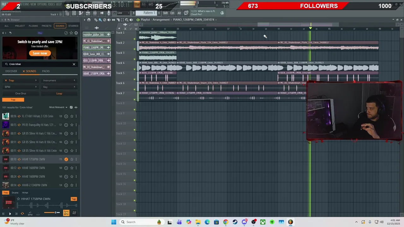Click next sample button in preview player

coord(16,214)
